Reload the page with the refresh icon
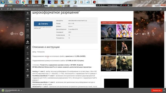The width and height of the screenshot is (166, 93). (8, 9)
